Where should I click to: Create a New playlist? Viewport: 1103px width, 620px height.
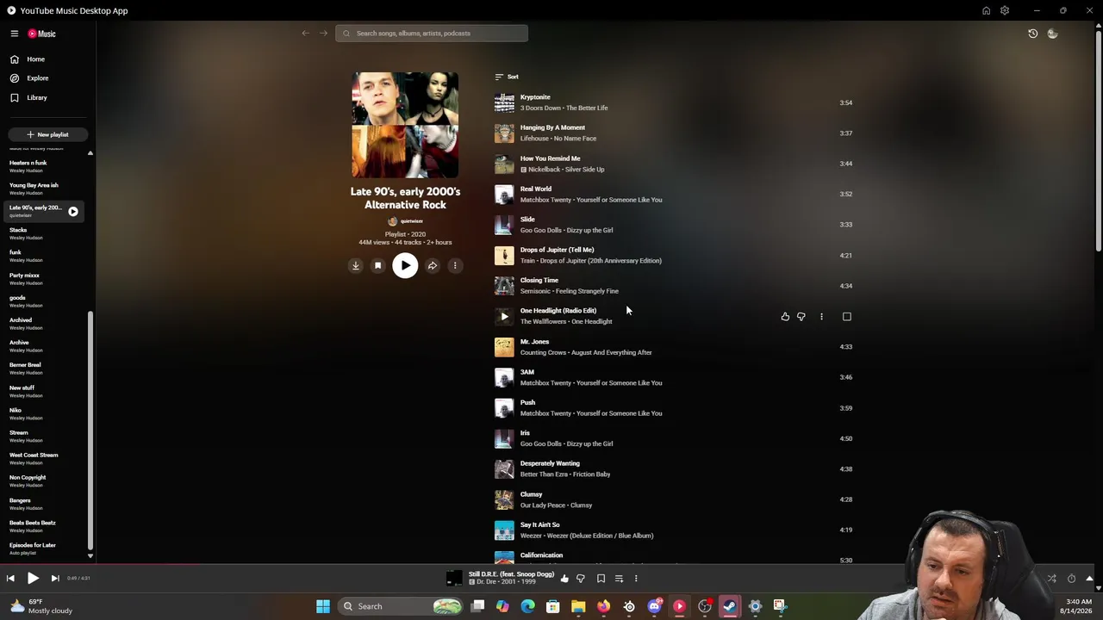tap(47, 134)
